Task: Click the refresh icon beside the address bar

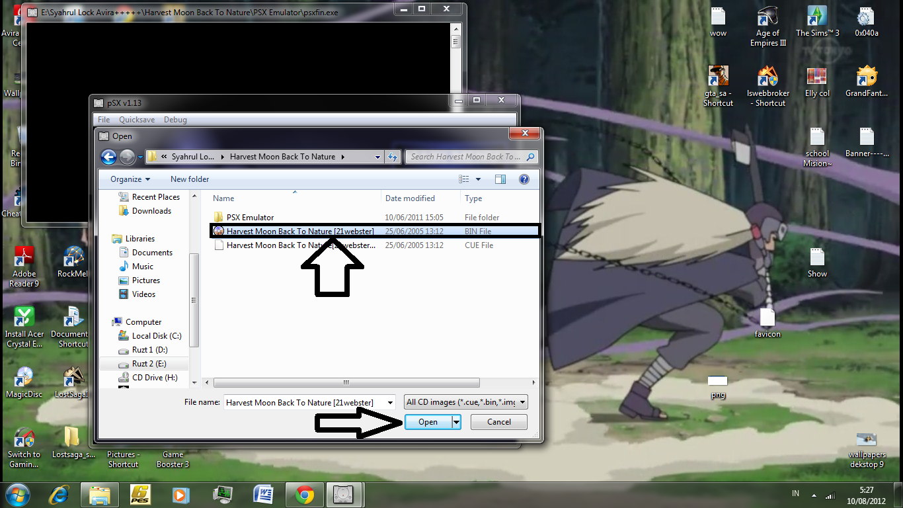Action: point(393,157)
